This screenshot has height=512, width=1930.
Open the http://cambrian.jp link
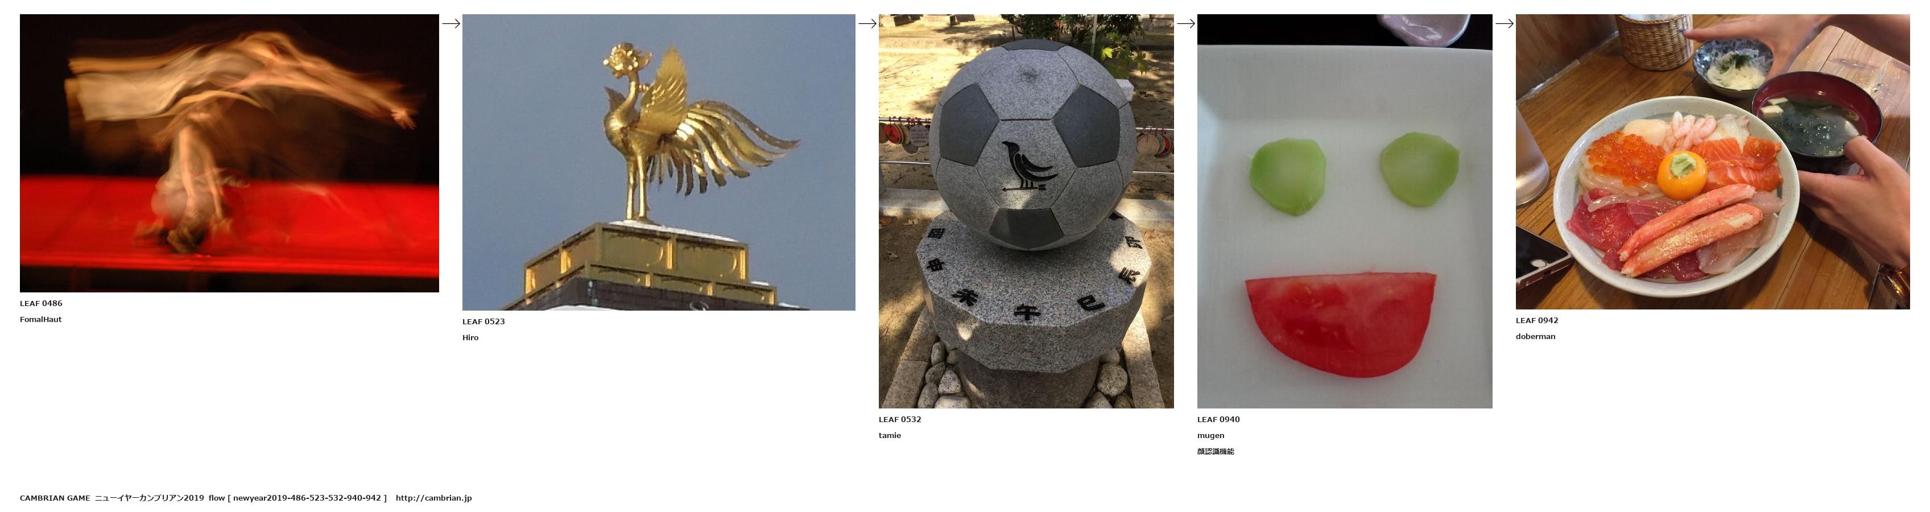click(x=433, y=498)
